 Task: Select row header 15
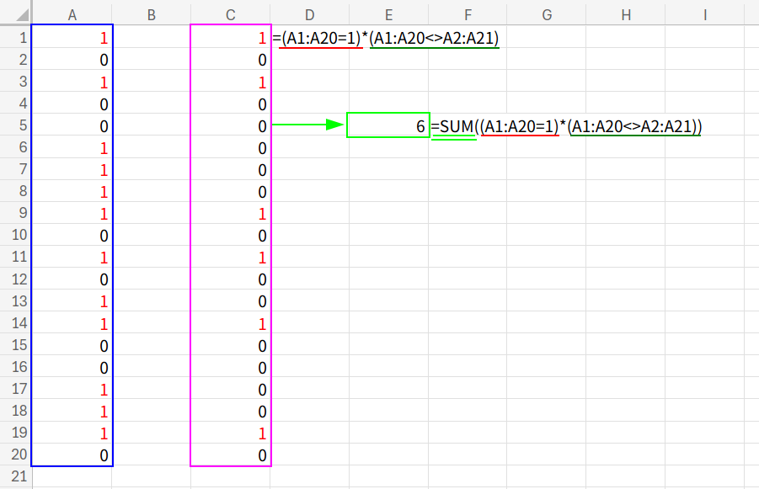[15, 346]
